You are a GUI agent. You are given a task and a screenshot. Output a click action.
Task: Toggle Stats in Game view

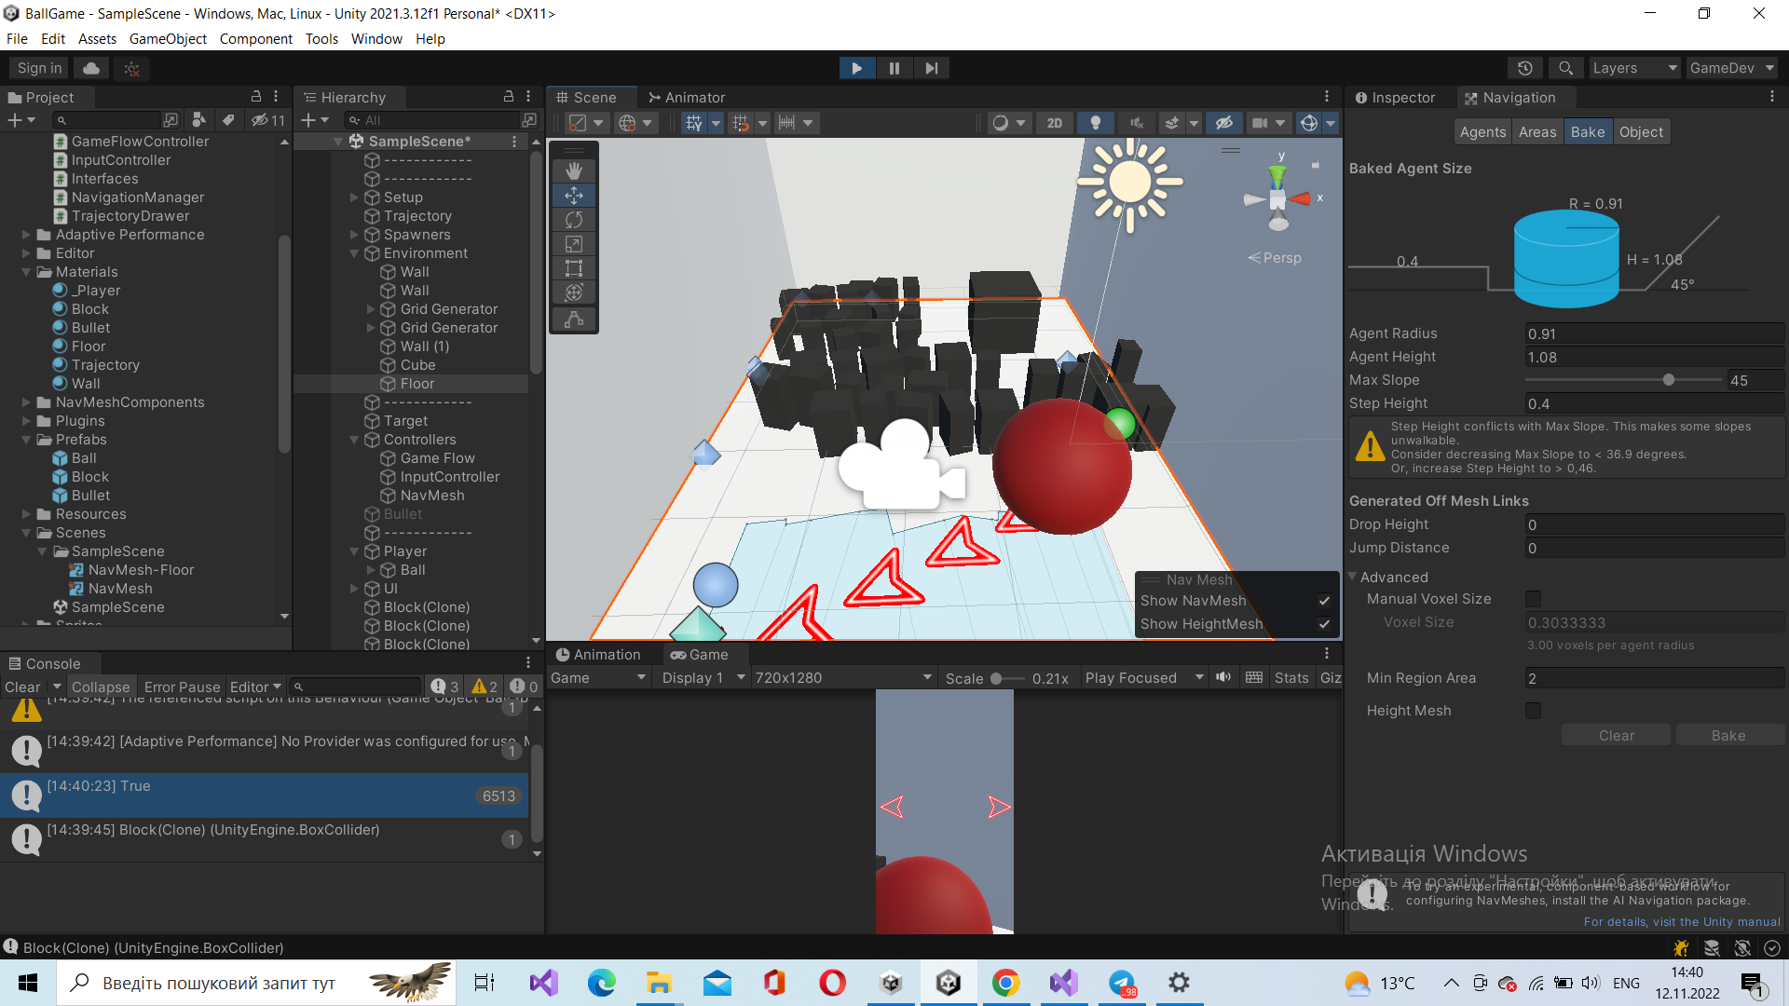(x=1291, y=678)
